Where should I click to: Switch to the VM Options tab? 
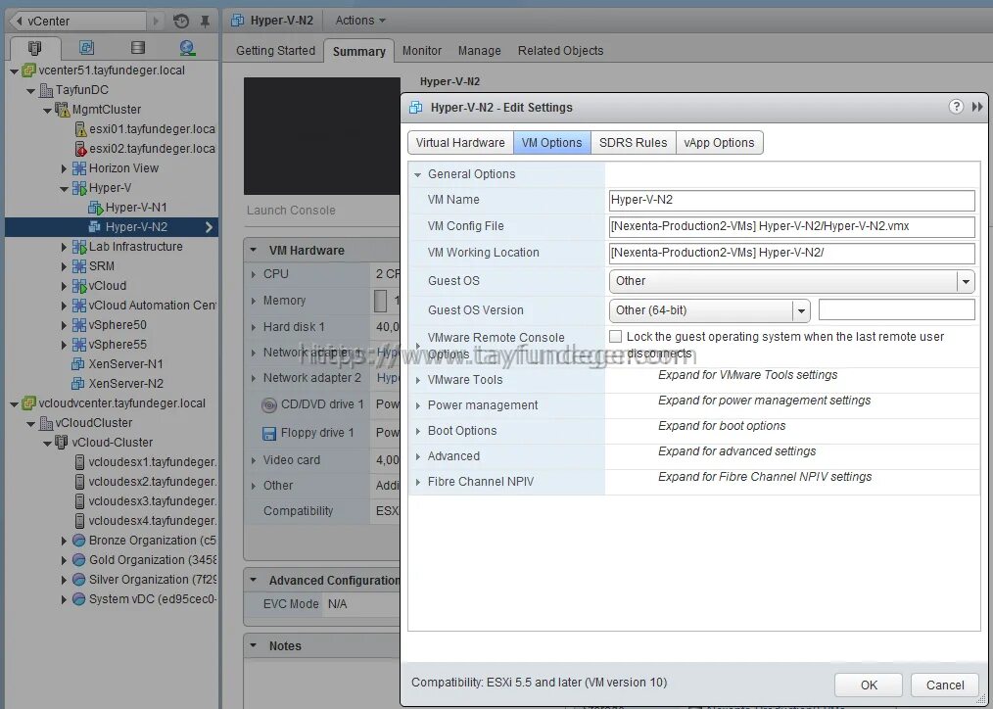click(x=551, y=142)
